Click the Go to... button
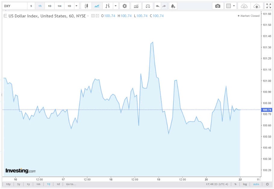The image size is (274, 189). coord(71,184)
